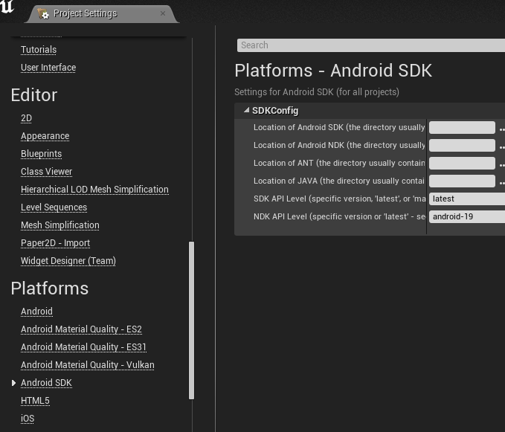Click the ANT location field
Viewport: 505px width, 432px height.
point(462,163)
